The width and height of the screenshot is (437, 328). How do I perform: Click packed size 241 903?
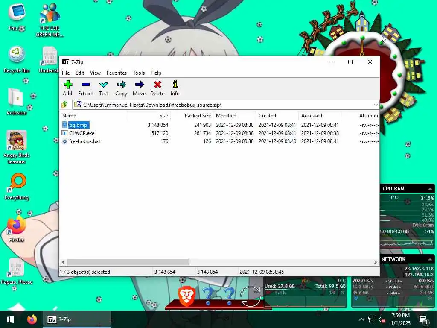tap(202, 125)
